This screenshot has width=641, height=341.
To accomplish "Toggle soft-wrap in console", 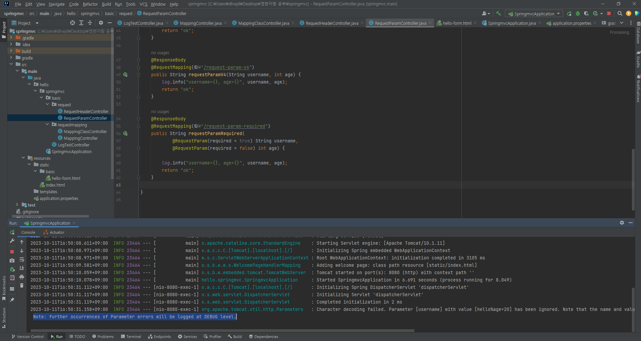I will tap(22, 259).
